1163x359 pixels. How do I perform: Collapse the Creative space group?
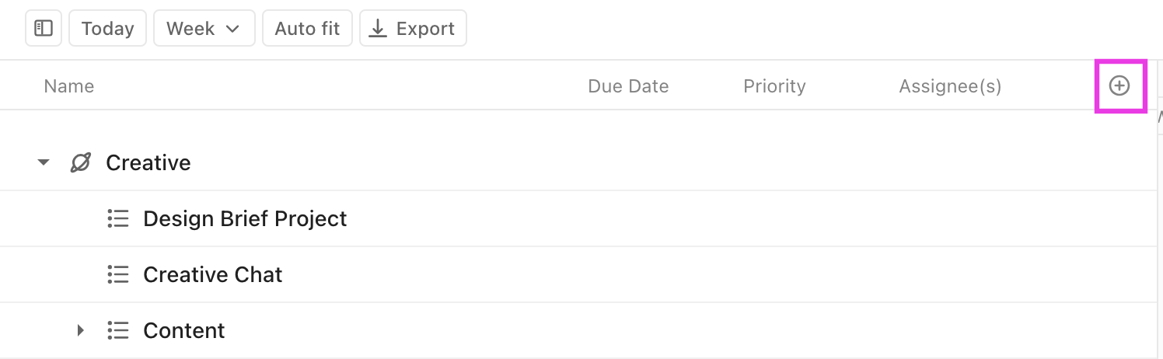tap(44, 163)
